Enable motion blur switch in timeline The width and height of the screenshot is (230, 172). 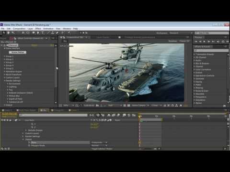(x=118, y=115)
